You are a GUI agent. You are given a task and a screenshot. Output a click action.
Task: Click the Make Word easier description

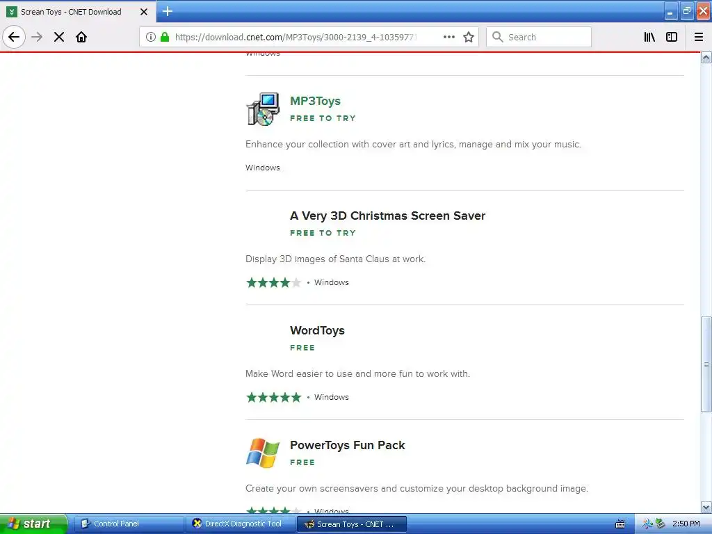[358, 373]
